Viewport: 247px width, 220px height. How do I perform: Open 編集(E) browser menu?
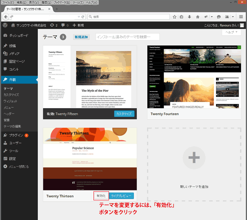(x=21, y=3)
